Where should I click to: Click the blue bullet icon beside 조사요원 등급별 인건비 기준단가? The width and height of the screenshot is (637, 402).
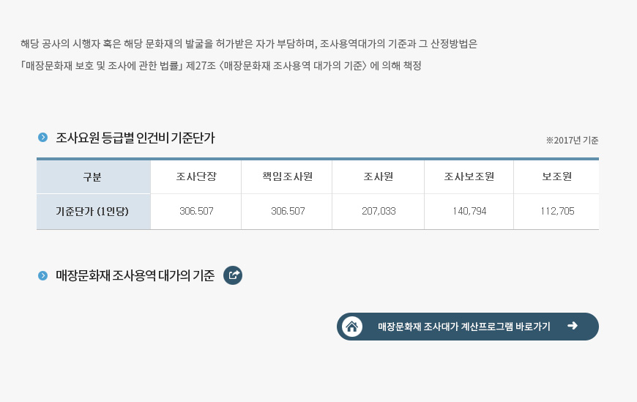click(42, 138)
